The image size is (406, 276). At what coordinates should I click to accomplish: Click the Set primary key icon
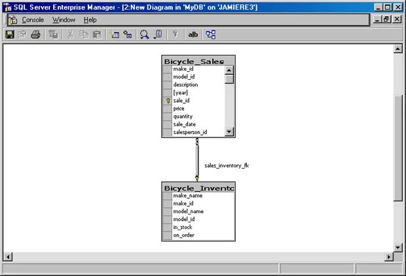click(x=175, y=34)
